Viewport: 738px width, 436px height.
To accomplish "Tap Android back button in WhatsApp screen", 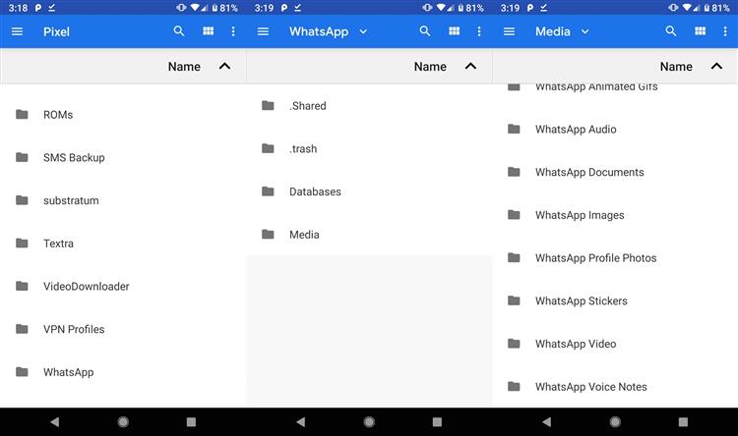I will pos(301,422).
